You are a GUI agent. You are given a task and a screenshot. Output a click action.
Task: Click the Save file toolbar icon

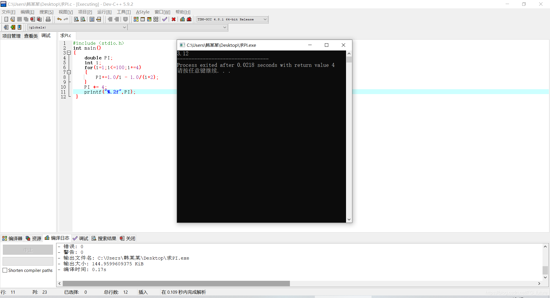pyautogui.click(x=19, y=19)
